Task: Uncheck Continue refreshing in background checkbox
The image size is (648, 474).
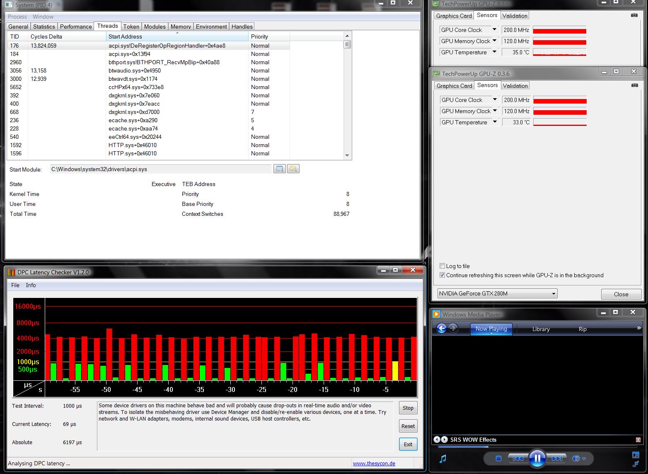Action: tap(442, 275)
